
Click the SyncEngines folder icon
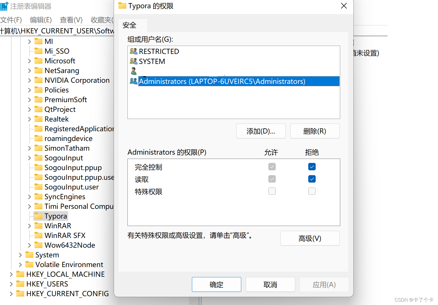pos(38,197)
